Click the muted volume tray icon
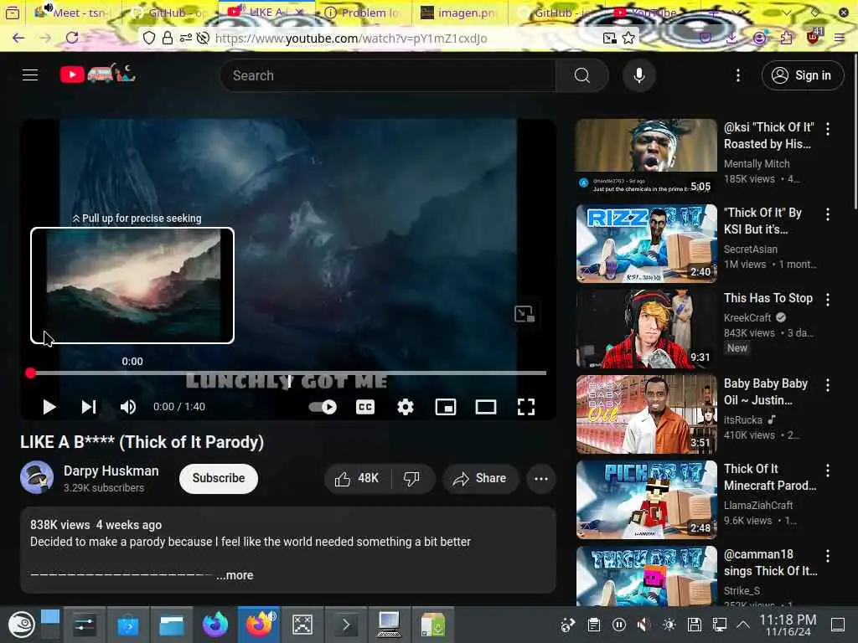This screenshot has width=858, height=643. (644, 625)
